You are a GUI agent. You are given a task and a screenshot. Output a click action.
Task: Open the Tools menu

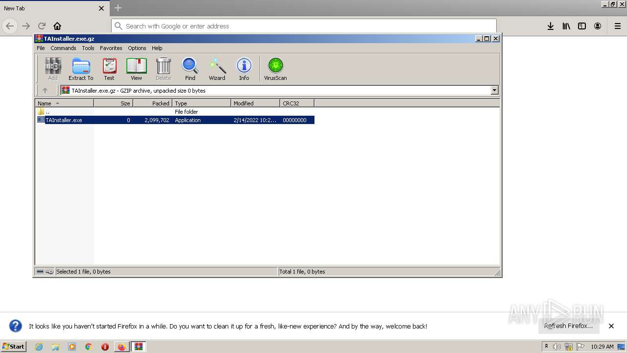(x=88, y=48)
